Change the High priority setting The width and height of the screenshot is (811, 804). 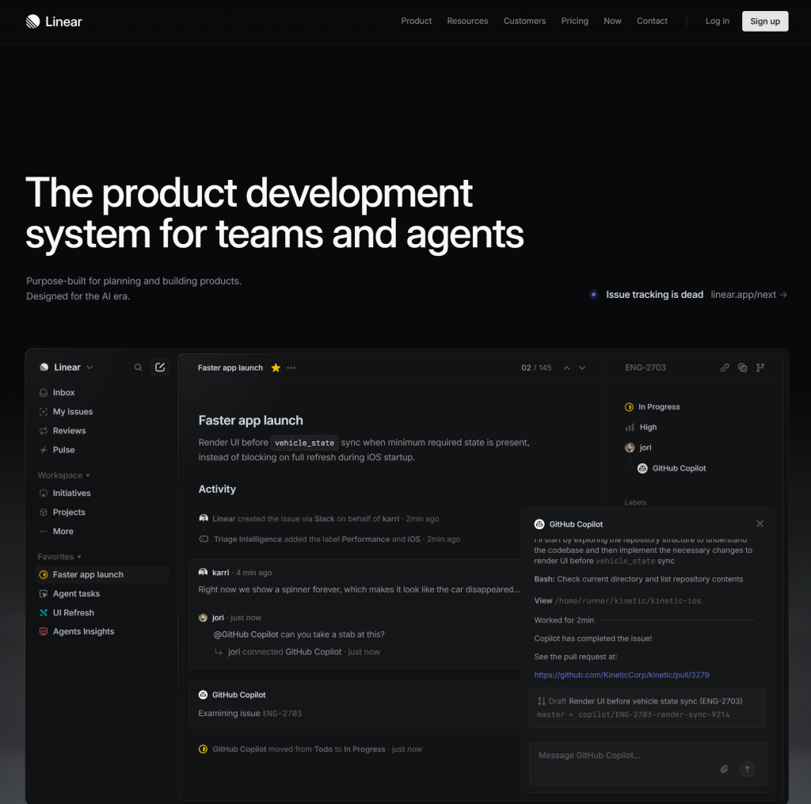point(641,428)
